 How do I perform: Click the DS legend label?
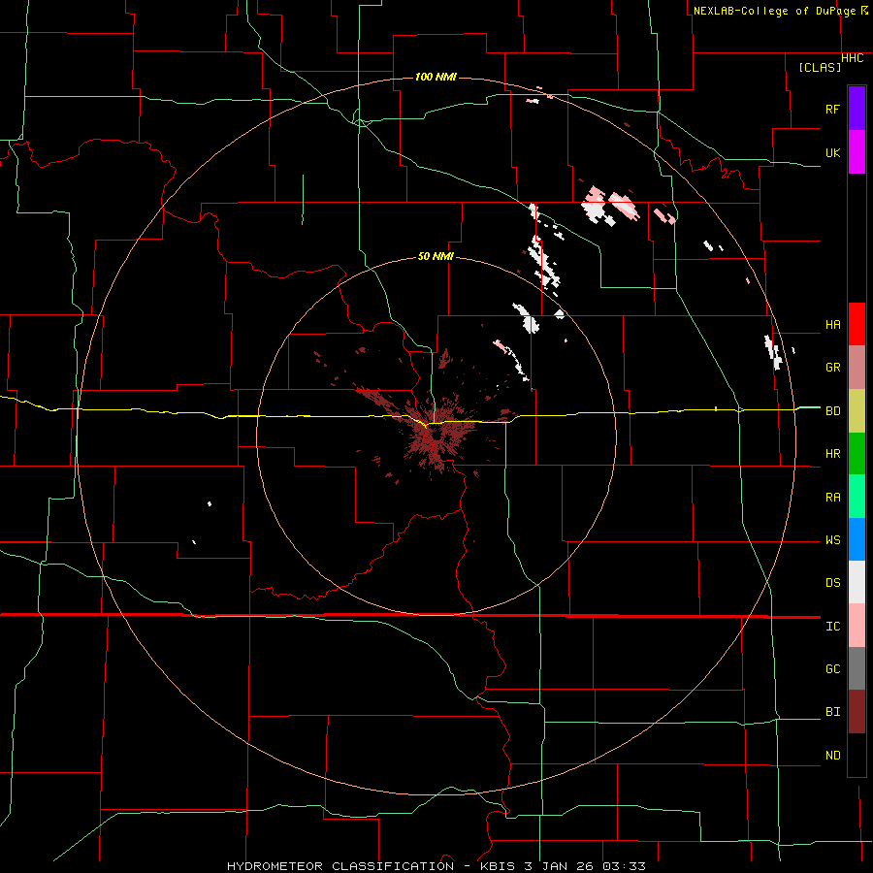(832, 583)
